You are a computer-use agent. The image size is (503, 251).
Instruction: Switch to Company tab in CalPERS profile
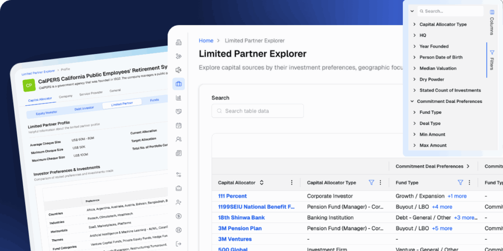click(65, 96)
